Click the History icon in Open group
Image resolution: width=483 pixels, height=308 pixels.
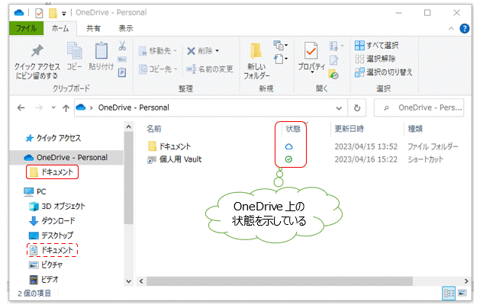[333, 75]
